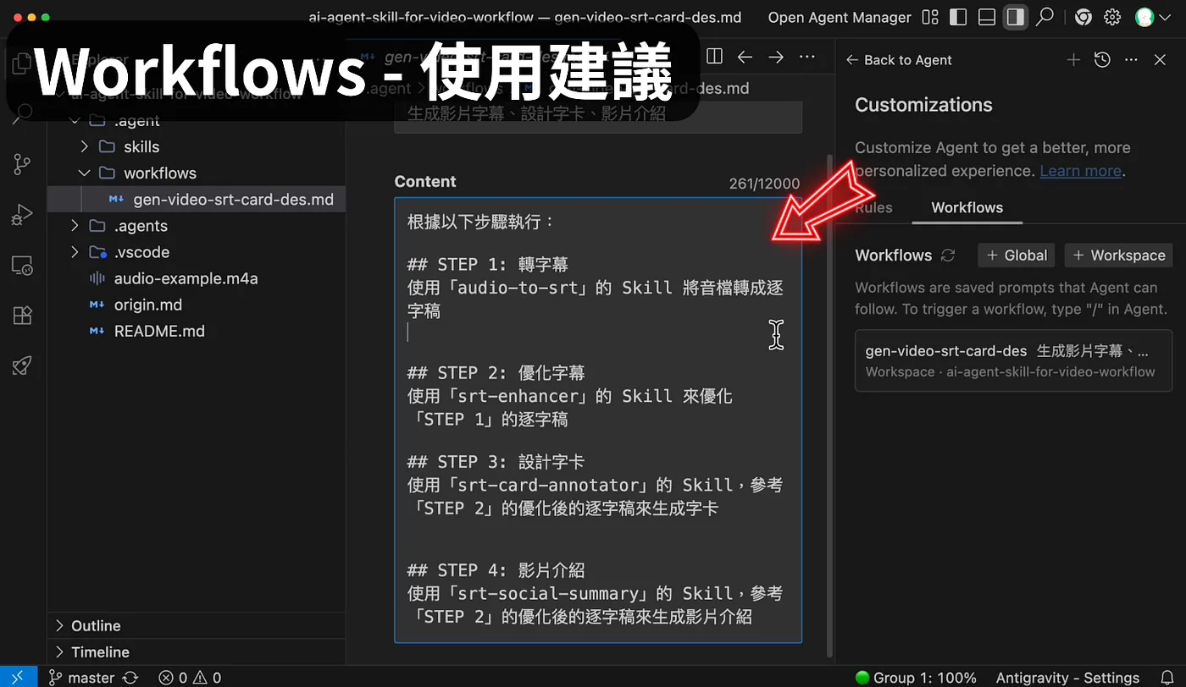Click inside the Content text area
Screen dimensions: 1186x687
coord(598,420)
